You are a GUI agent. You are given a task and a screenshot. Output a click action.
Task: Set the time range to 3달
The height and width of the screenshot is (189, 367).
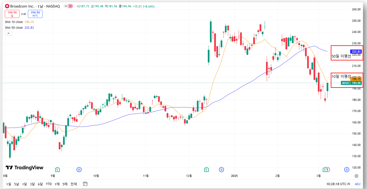click(x=33, y=184)
